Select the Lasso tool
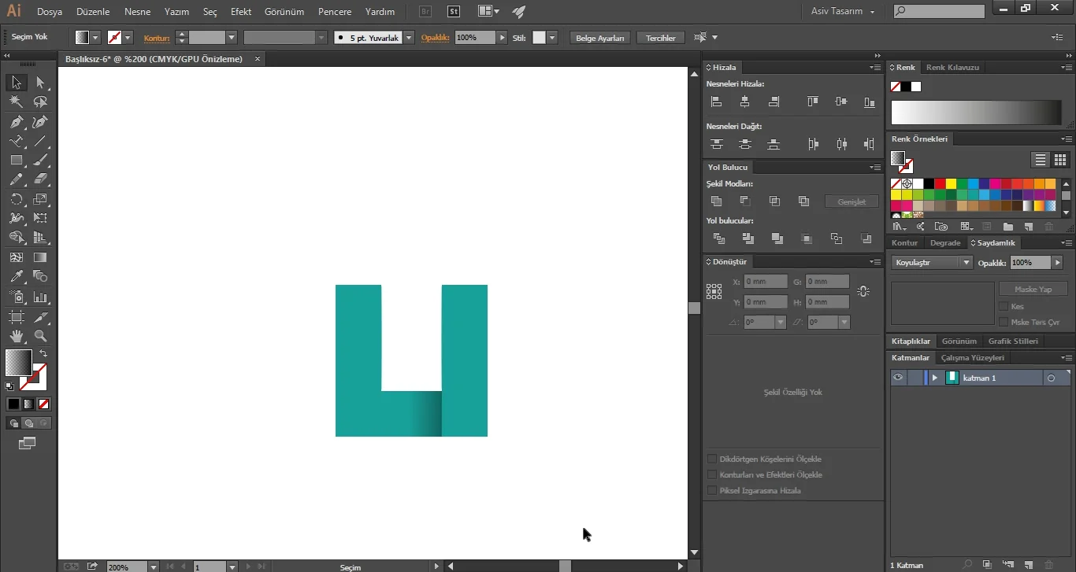The height and width of the screenshot is (572, 1076). [40, 102]
